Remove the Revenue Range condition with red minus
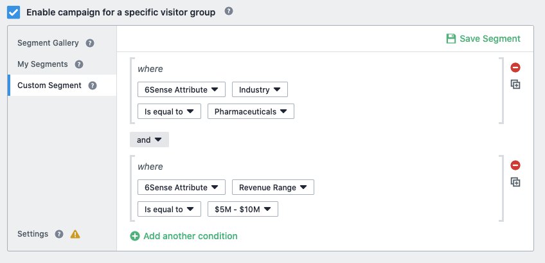The height and width of the screenshot is (263, 545). [515, 165]
